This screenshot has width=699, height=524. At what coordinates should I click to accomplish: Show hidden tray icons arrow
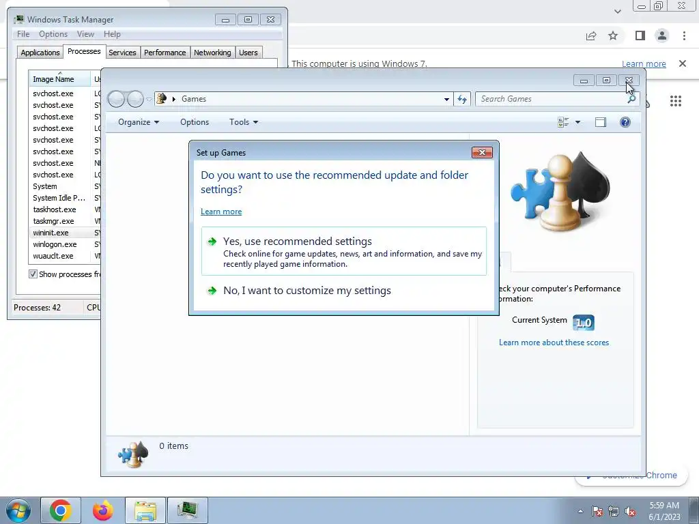point(580,512)
